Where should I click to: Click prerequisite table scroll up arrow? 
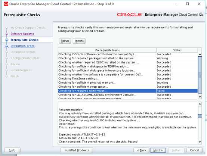[200, 54]
